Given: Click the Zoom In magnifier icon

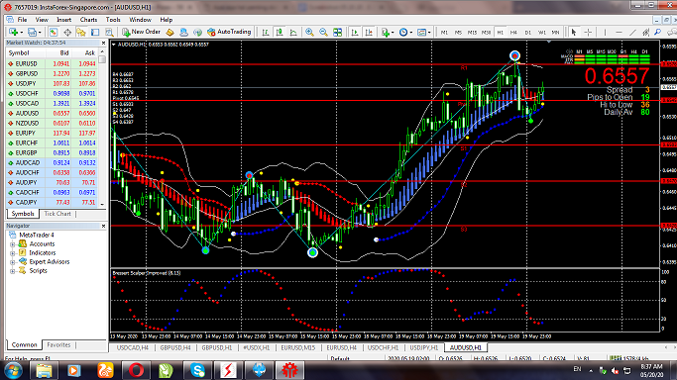Looking at the screenshot, I should click(x=309, y=32).
